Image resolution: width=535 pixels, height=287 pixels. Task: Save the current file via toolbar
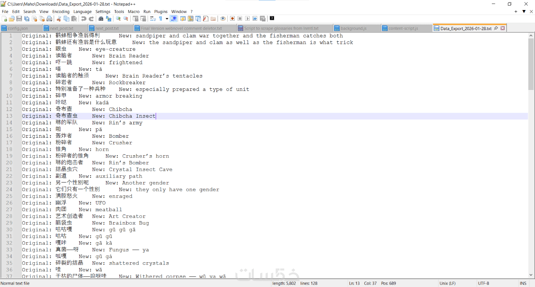pyautogui.click(x=19, y=19)
